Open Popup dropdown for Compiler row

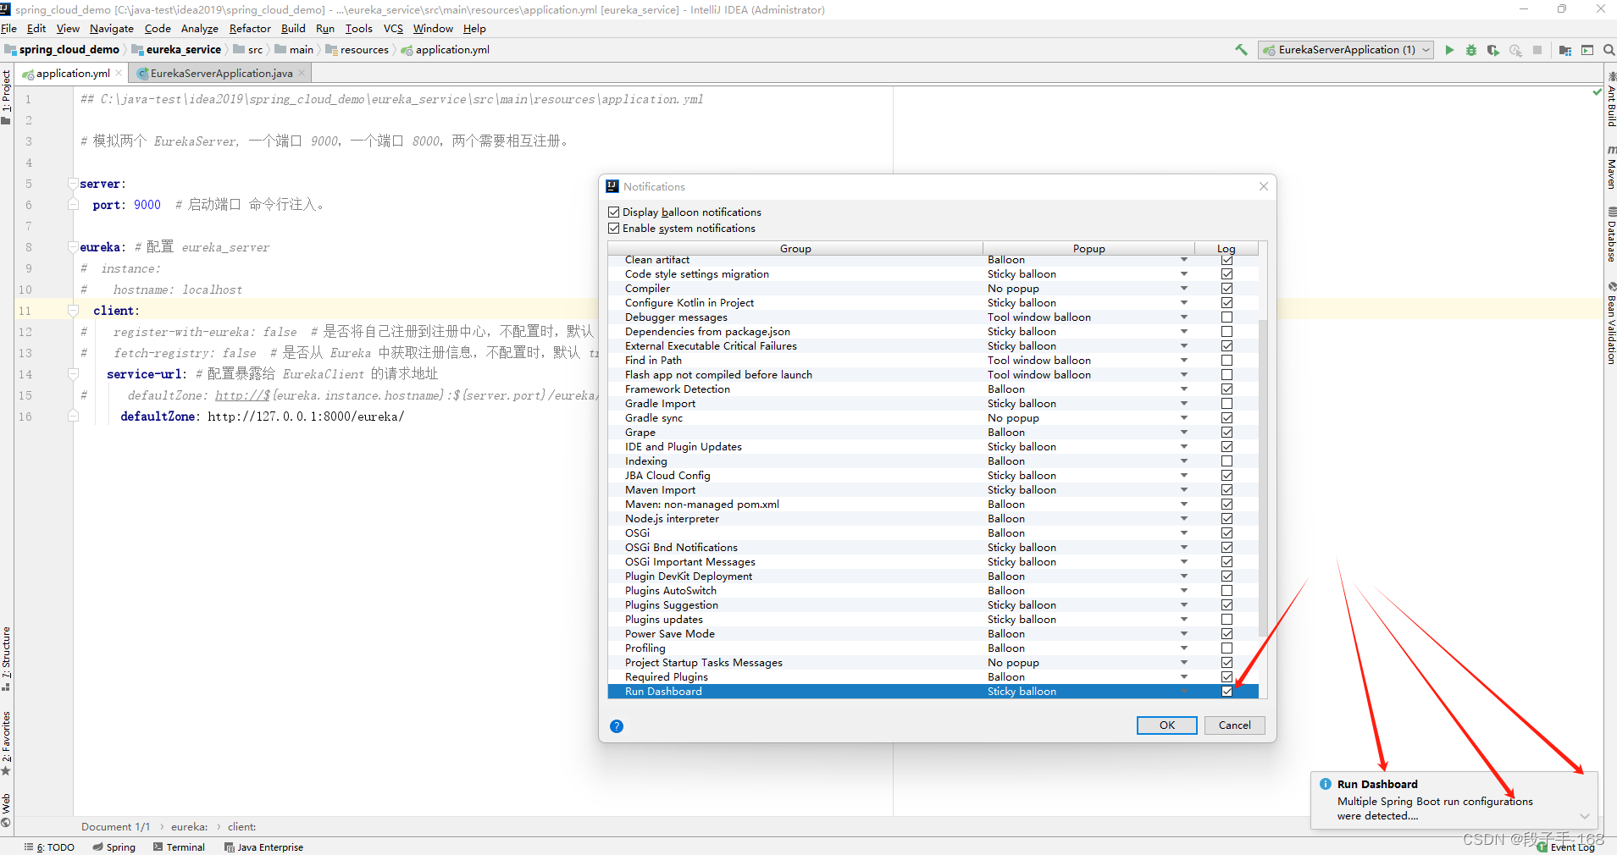(1184, 288)
